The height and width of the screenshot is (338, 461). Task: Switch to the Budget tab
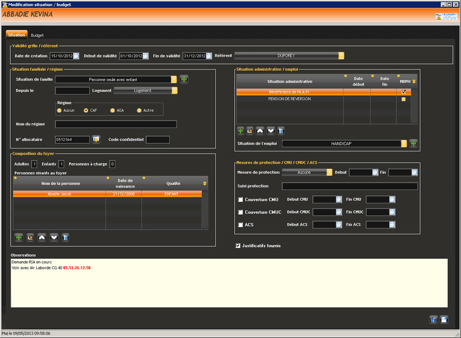click(x=37, y=35)
